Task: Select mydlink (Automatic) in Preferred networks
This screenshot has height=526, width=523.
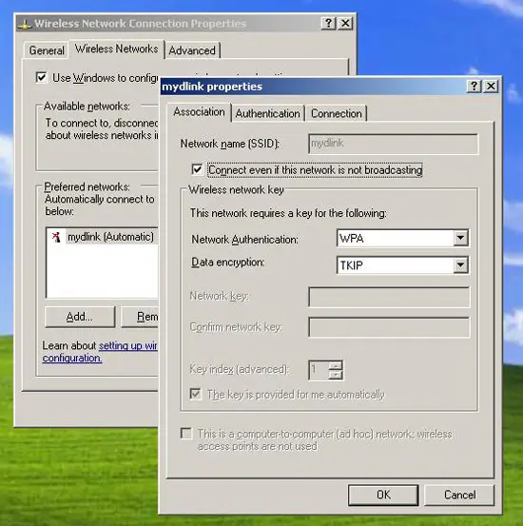Action: 110,237
